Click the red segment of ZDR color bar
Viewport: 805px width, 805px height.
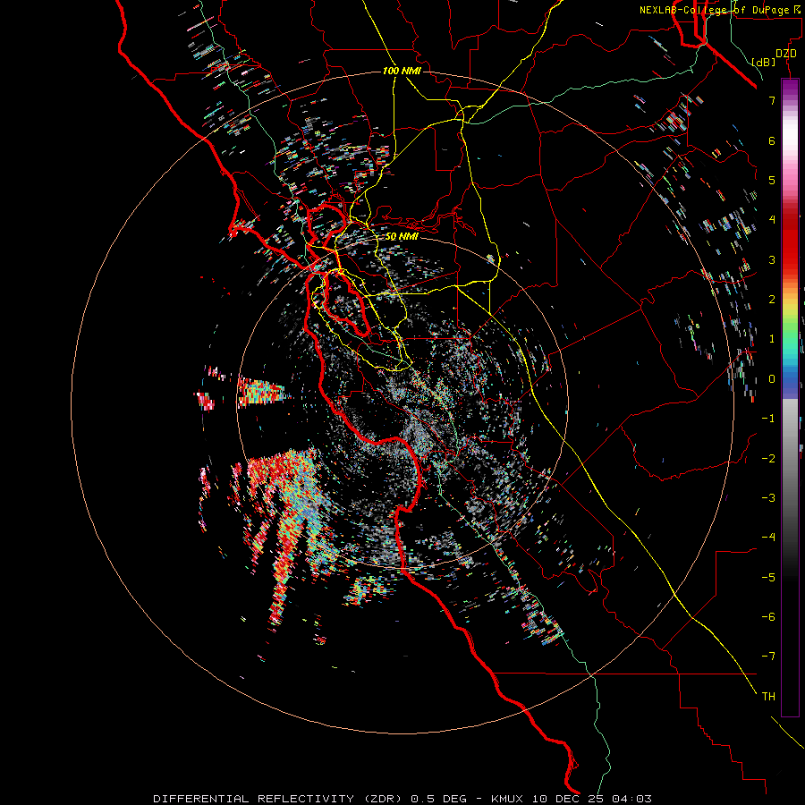790,241
